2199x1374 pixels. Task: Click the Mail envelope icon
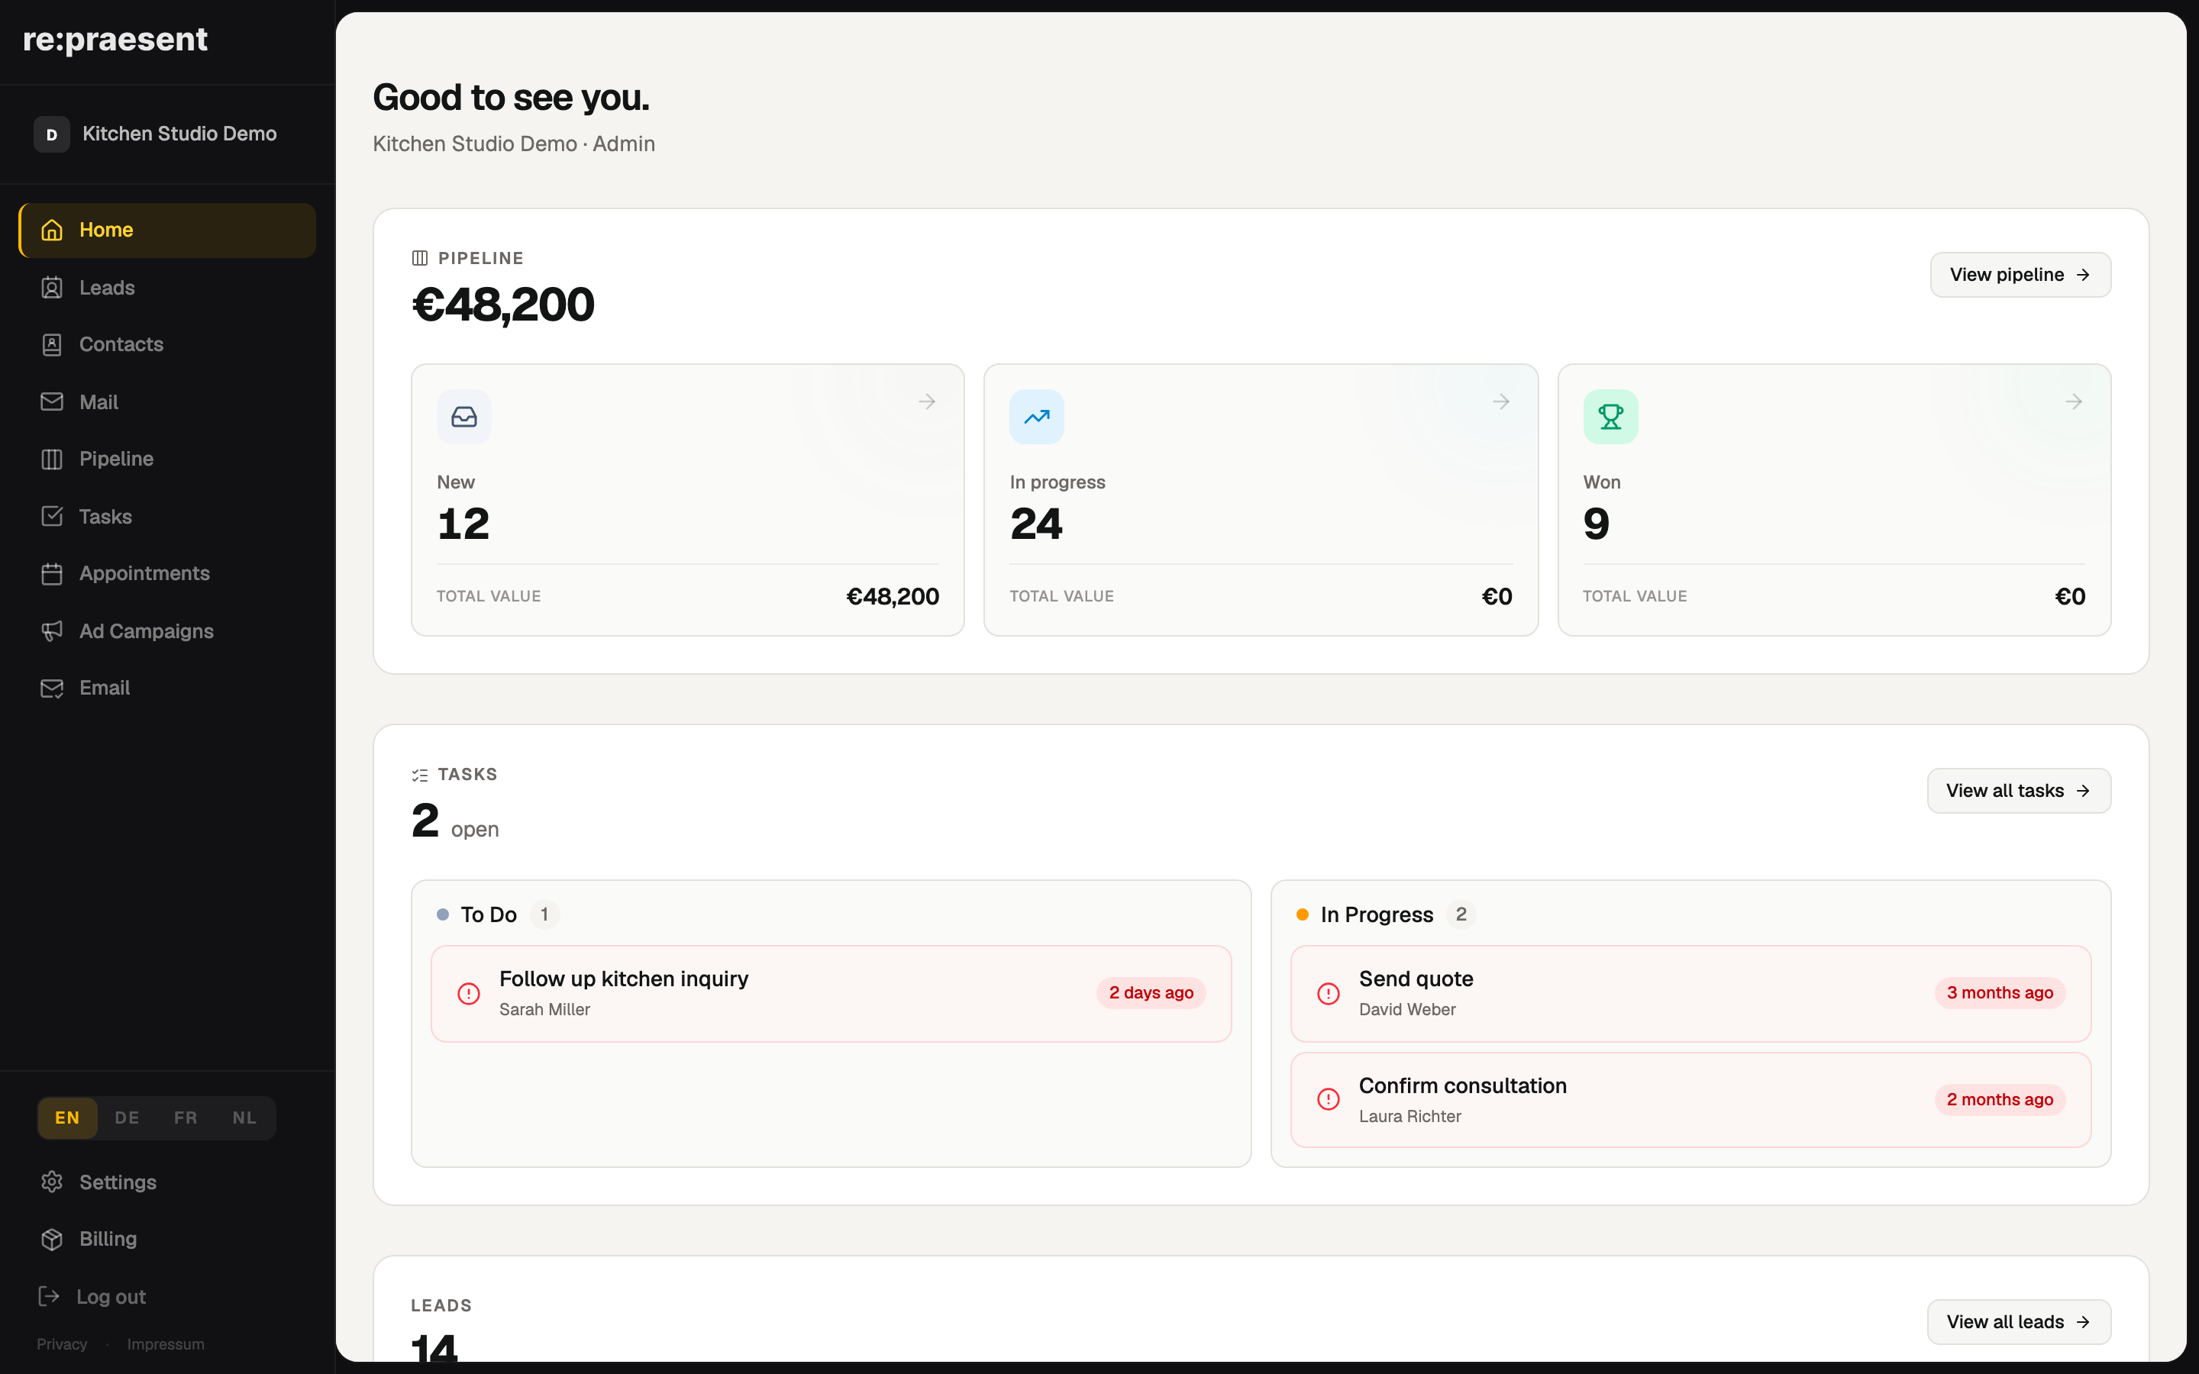click(x=52, y=402)
